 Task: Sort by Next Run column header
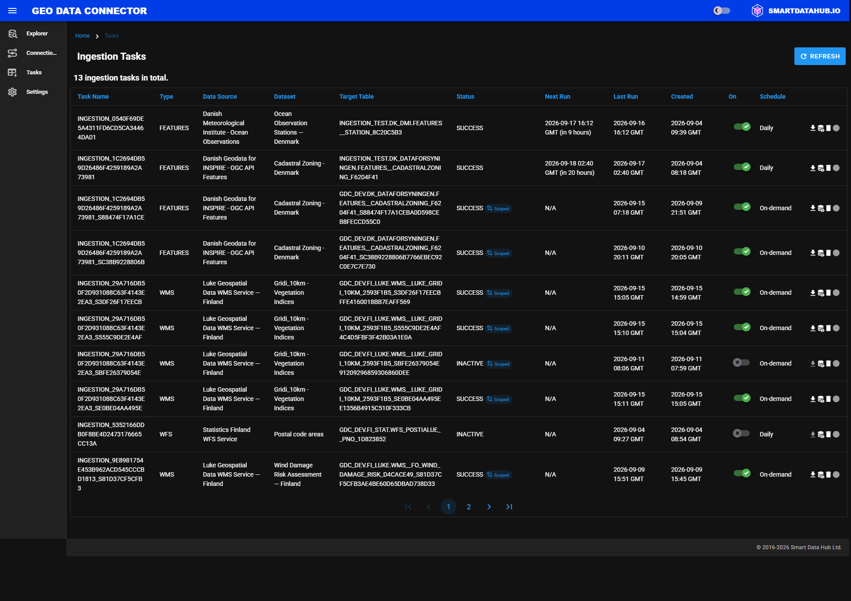point(557,96)
